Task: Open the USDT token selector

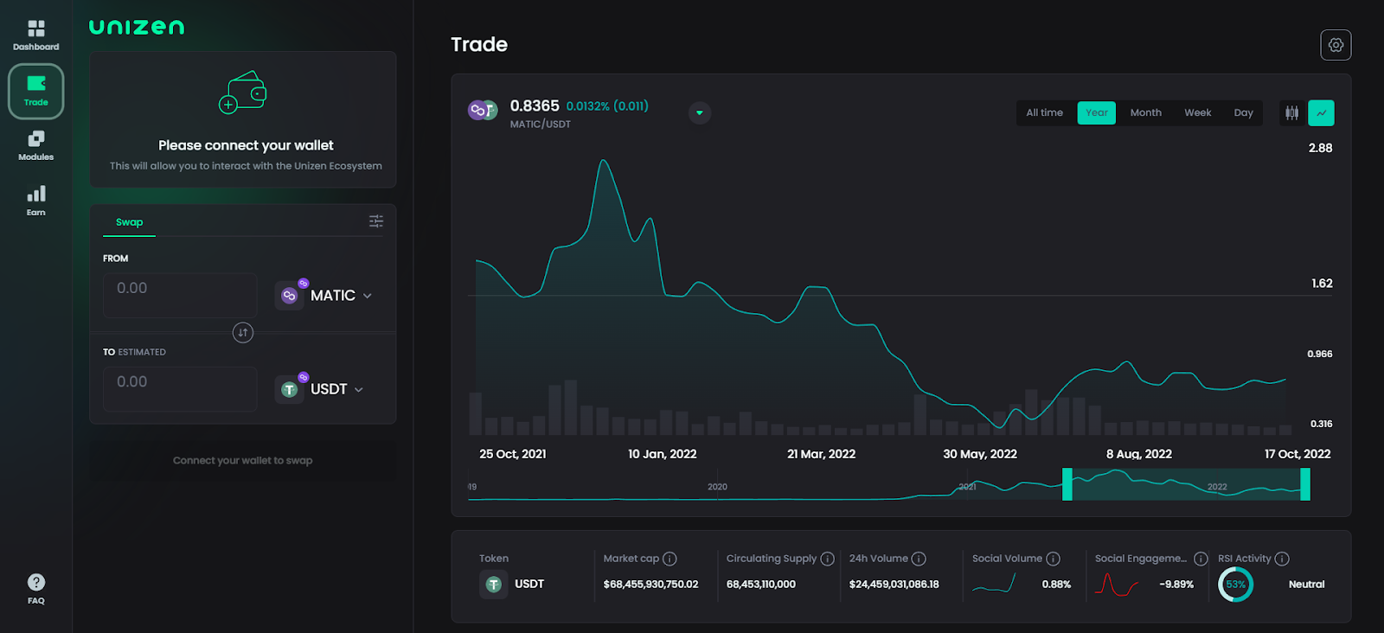Action: (320, 389)
